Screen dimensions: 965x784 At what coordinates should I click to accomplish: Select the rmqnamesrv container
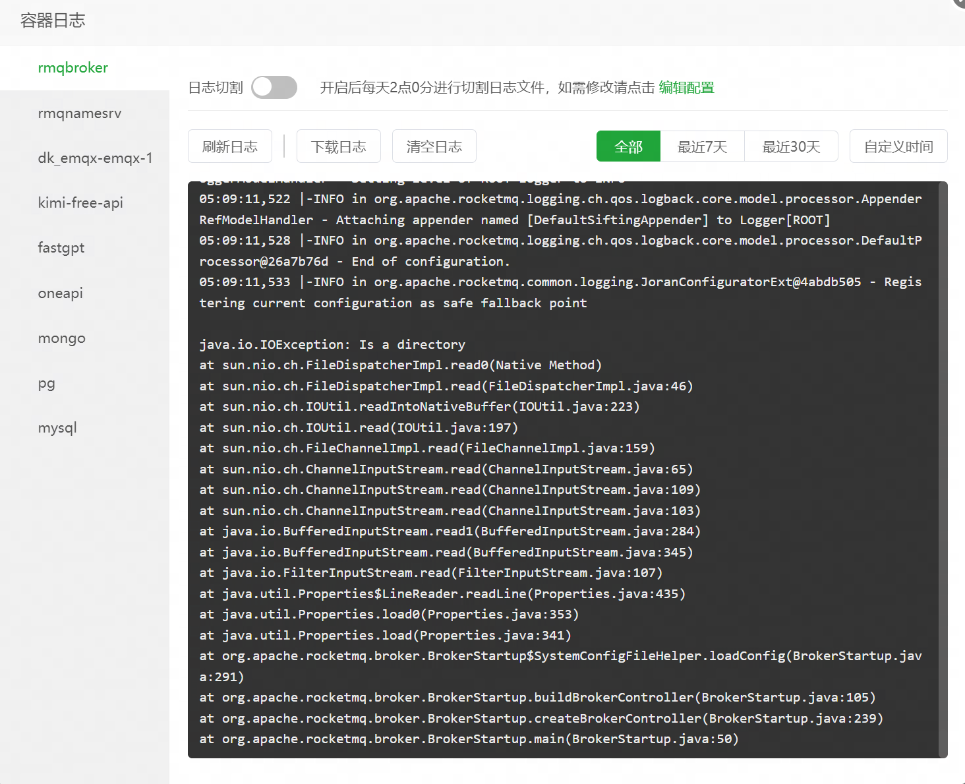(x=84, y=113)
